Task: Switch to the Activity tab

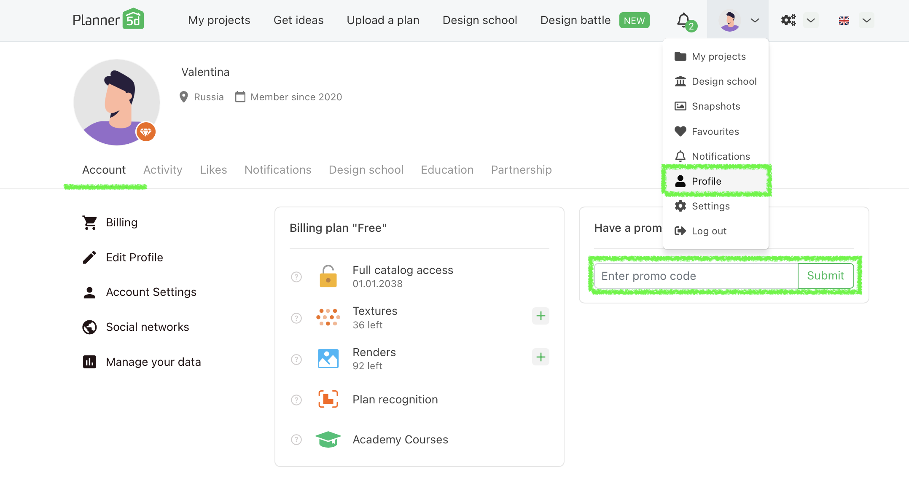Action: pyautogui.click(x=163, y=170)
